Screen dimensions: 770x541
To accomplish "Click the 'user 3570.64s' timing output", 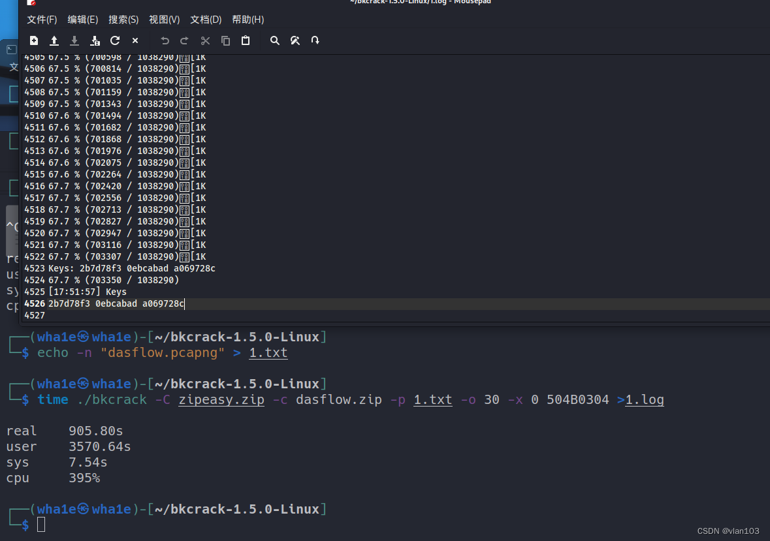I will click(x=69, y=446).
